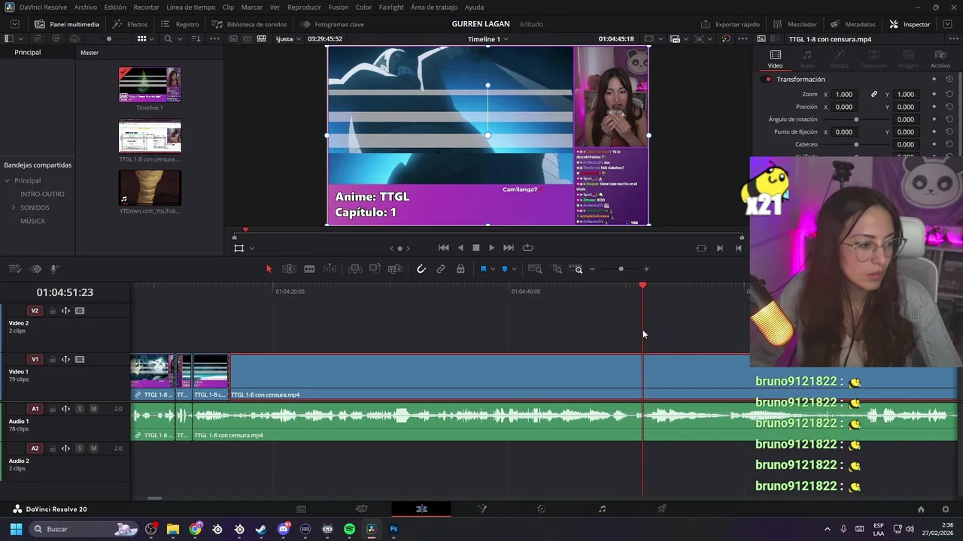This screenshot has height=541, width=963.
Task: Add a blue flag to the clip
Action: pyautogui.click(x=483, y=269)
